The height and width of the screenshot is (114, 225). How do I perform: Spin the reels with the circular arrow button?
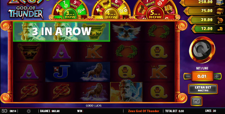[202, 50]
